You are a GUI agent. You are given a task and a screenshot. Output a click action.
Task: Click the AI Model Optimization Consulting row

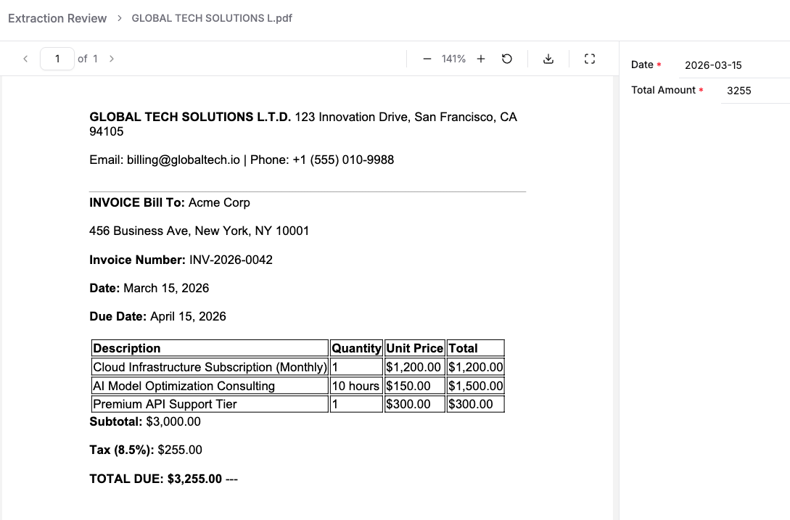[184, 386]
